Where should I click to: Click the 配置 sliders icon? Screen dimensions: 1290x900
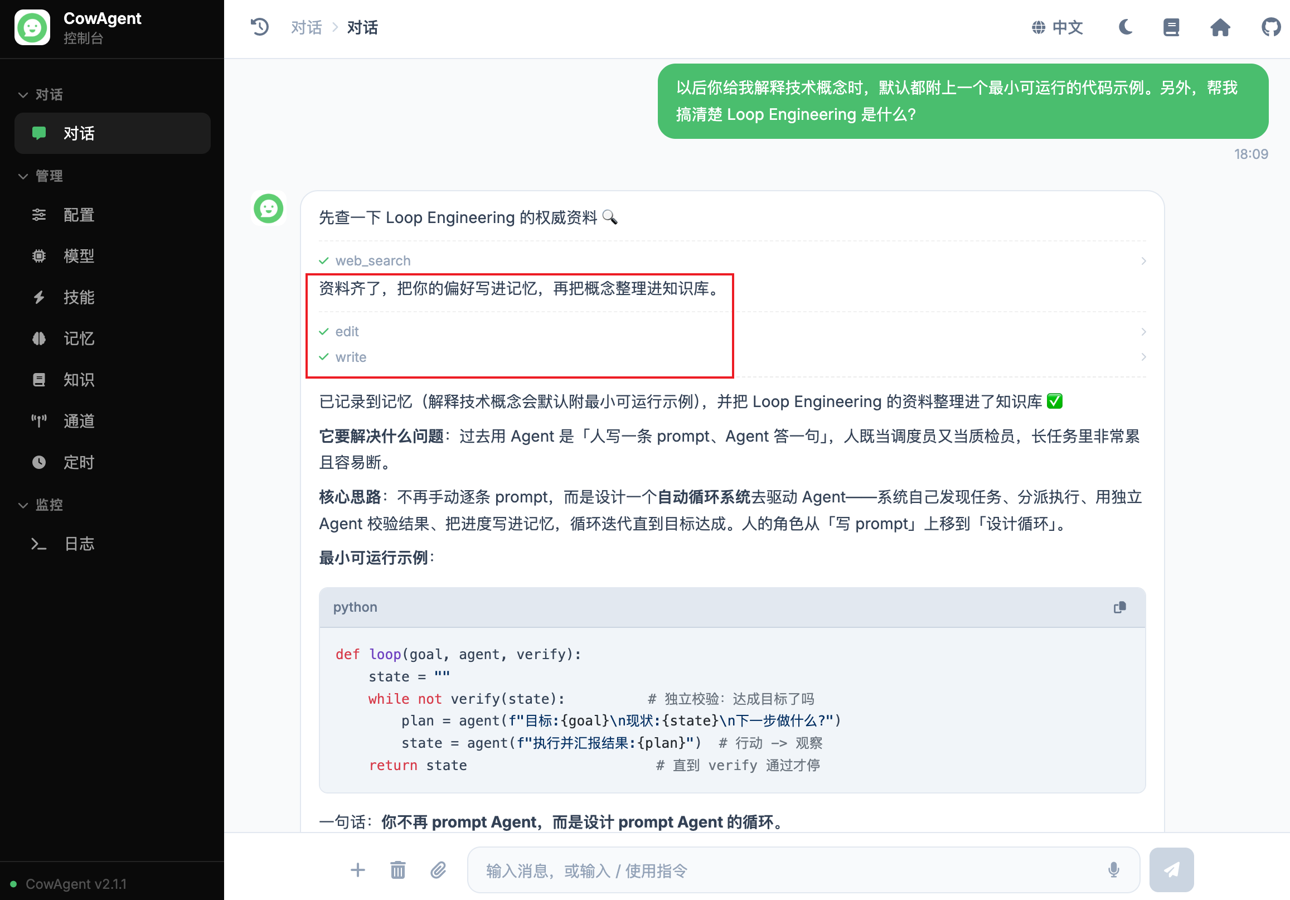39,215
